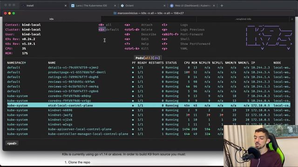Select the reviews-v3 pod row

click(x=149, y=91)
